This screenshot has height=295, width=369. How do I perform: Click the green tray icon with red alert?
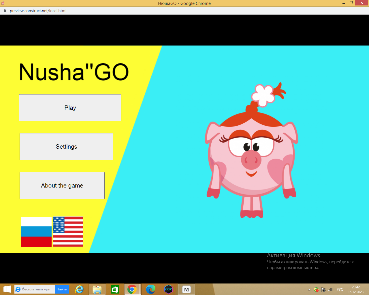(316, 290)
